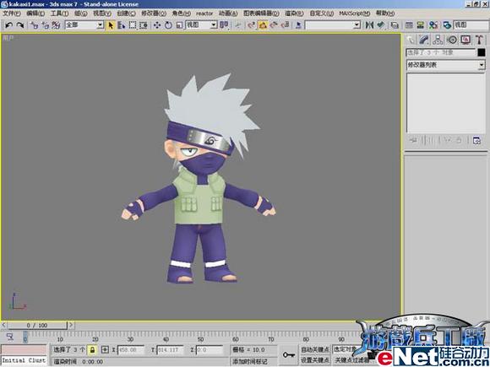This screenshot has width=490, height=367.
Task: Open the 渲染(R) menu
Action: pos(294,13)
